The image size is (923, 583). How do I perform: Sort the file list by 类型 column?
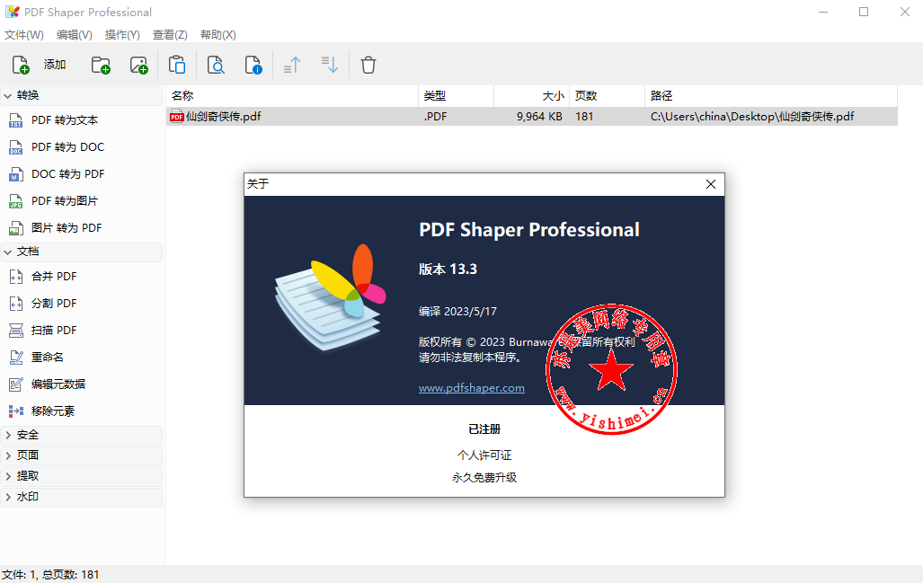point(457,96)
